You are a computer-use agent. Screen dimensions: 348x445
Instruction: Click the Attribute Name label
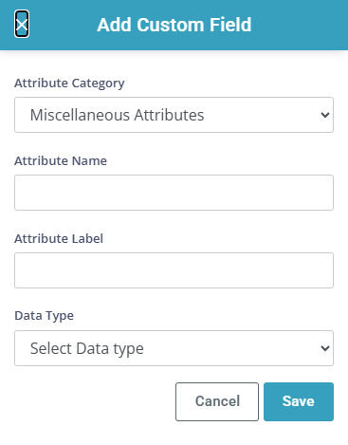pos(61,160)
